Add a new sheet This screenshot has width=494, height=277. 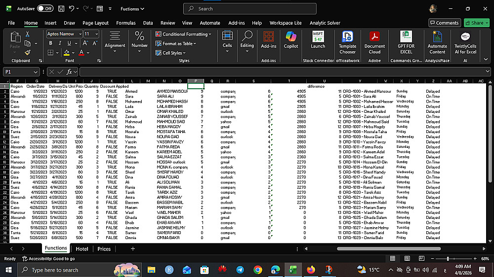point(132,249)
